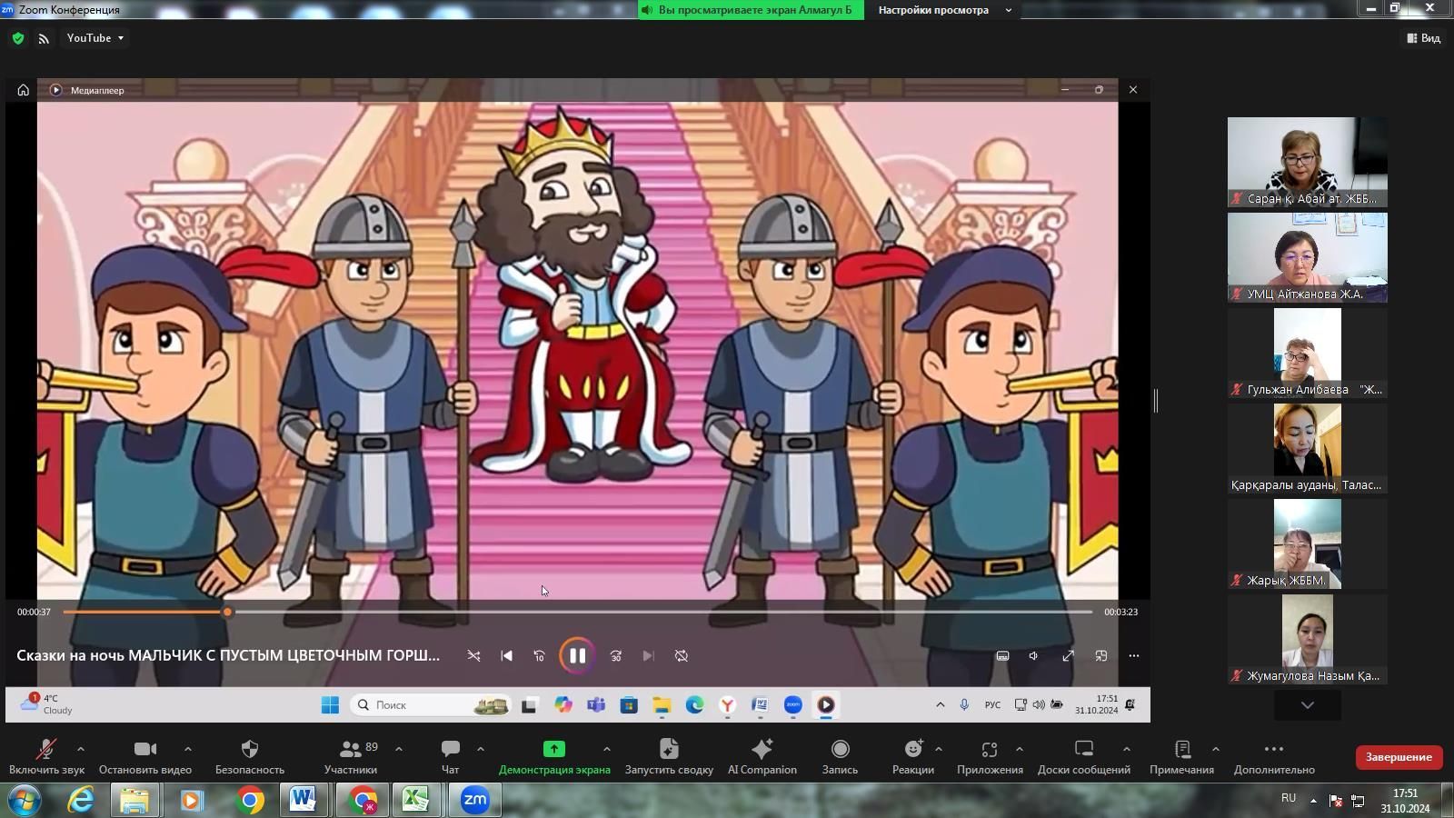Viewport: 1454px width, 818px height.
Task: Open Доски сообщений whiteboards icon
Action: [1083, 749]
